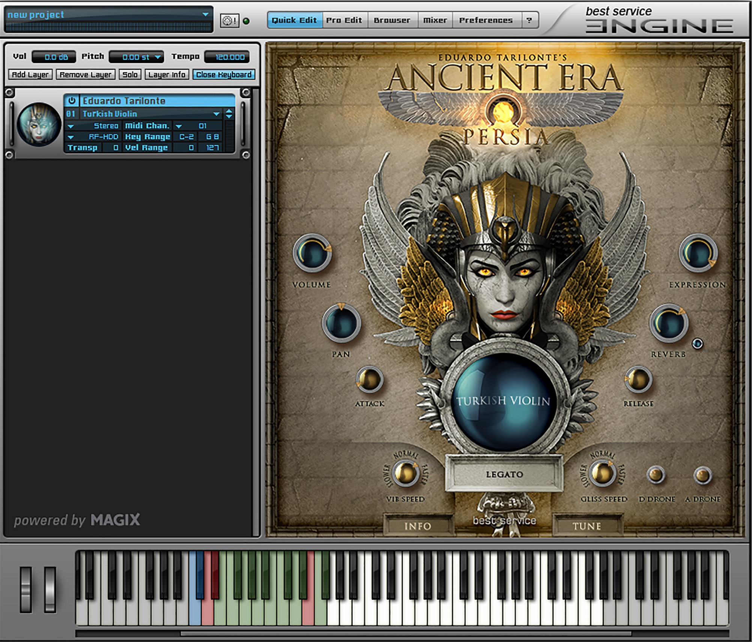Open the Mixer tab
This screenshot has width=752, height=642.
click(x=435, y=20)
